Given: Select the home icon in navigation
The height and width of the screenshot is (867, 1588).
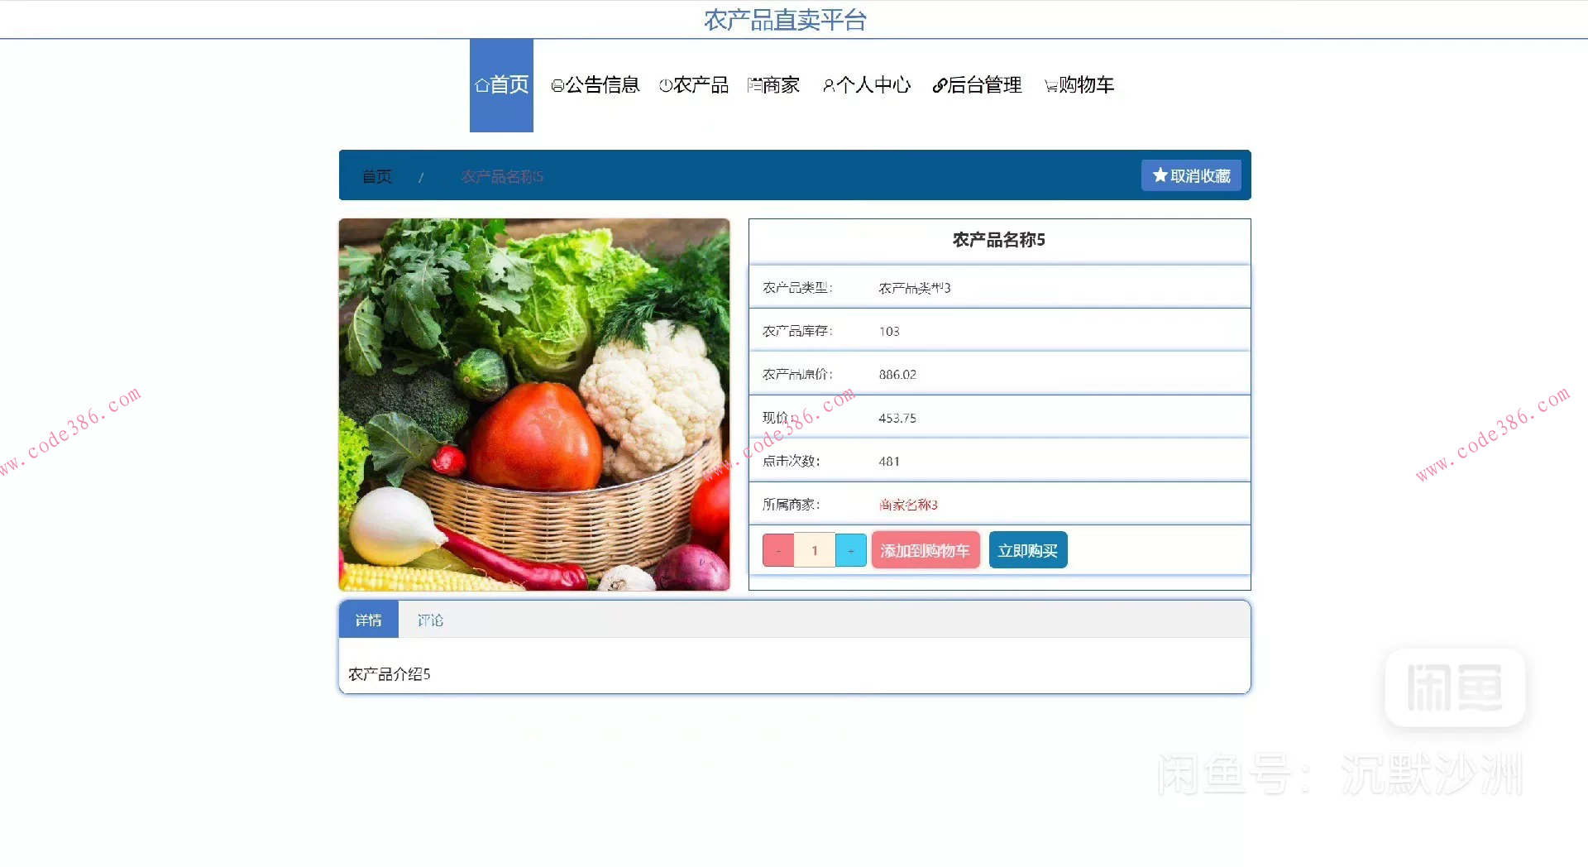Looking at the screenshot, I should click(x=483, y=84).
